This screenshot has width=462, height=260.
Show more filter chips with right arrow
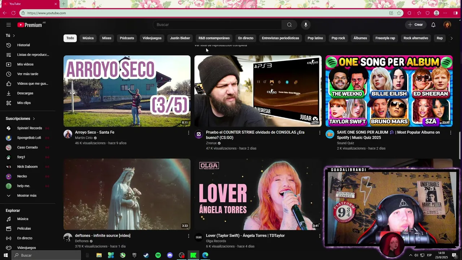click(451, 38)
